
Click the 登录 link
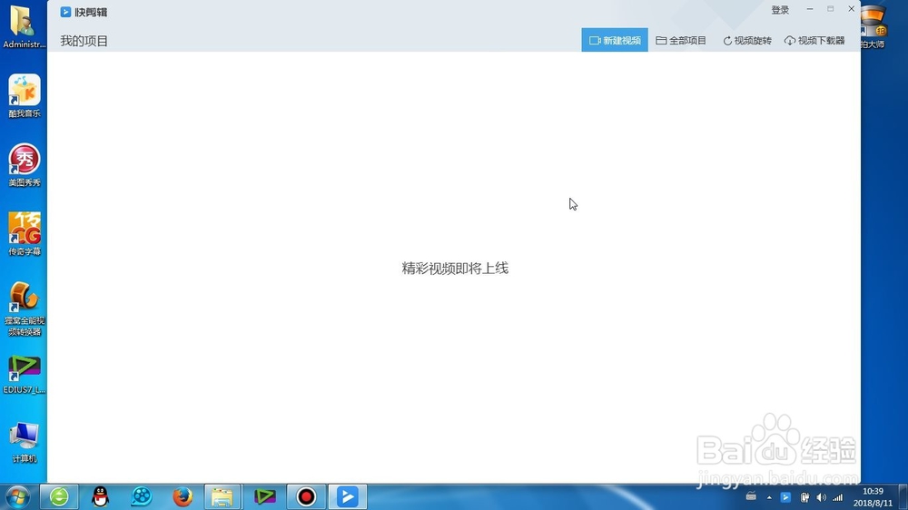tap(779, 10)
